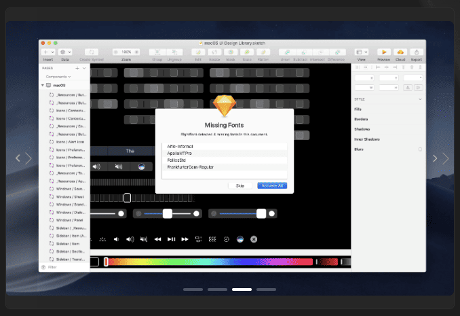Screen dimensions: 460x316
Task: Click the round X Touch Bar icon
Action: pos(254,239)
